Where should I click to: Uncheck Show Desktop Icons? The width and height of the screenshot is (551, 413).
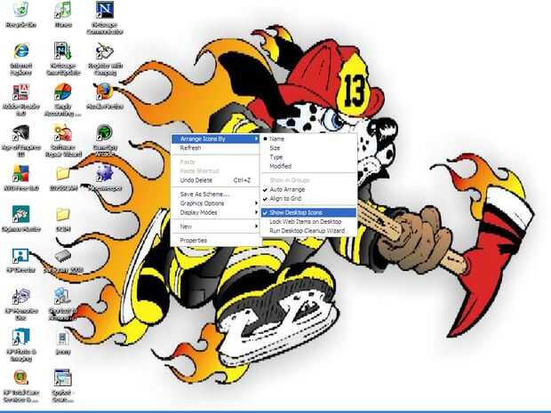308,212
